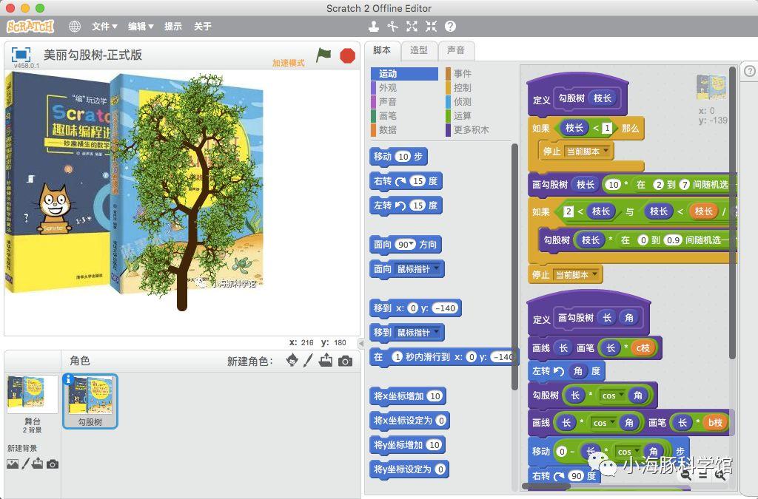
Task: Switch to the 造型 tab
Action: coord(419,50)
